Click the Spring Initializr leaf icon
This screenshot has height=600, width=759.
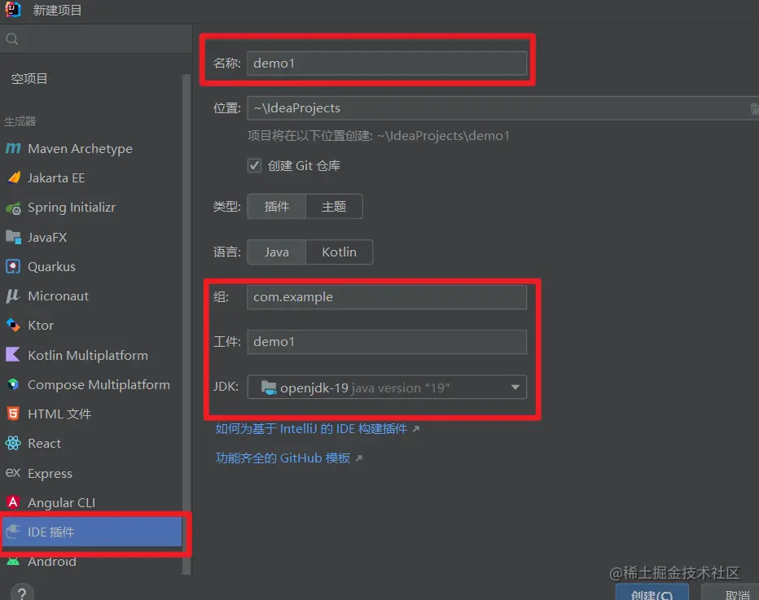click(13, 208)
